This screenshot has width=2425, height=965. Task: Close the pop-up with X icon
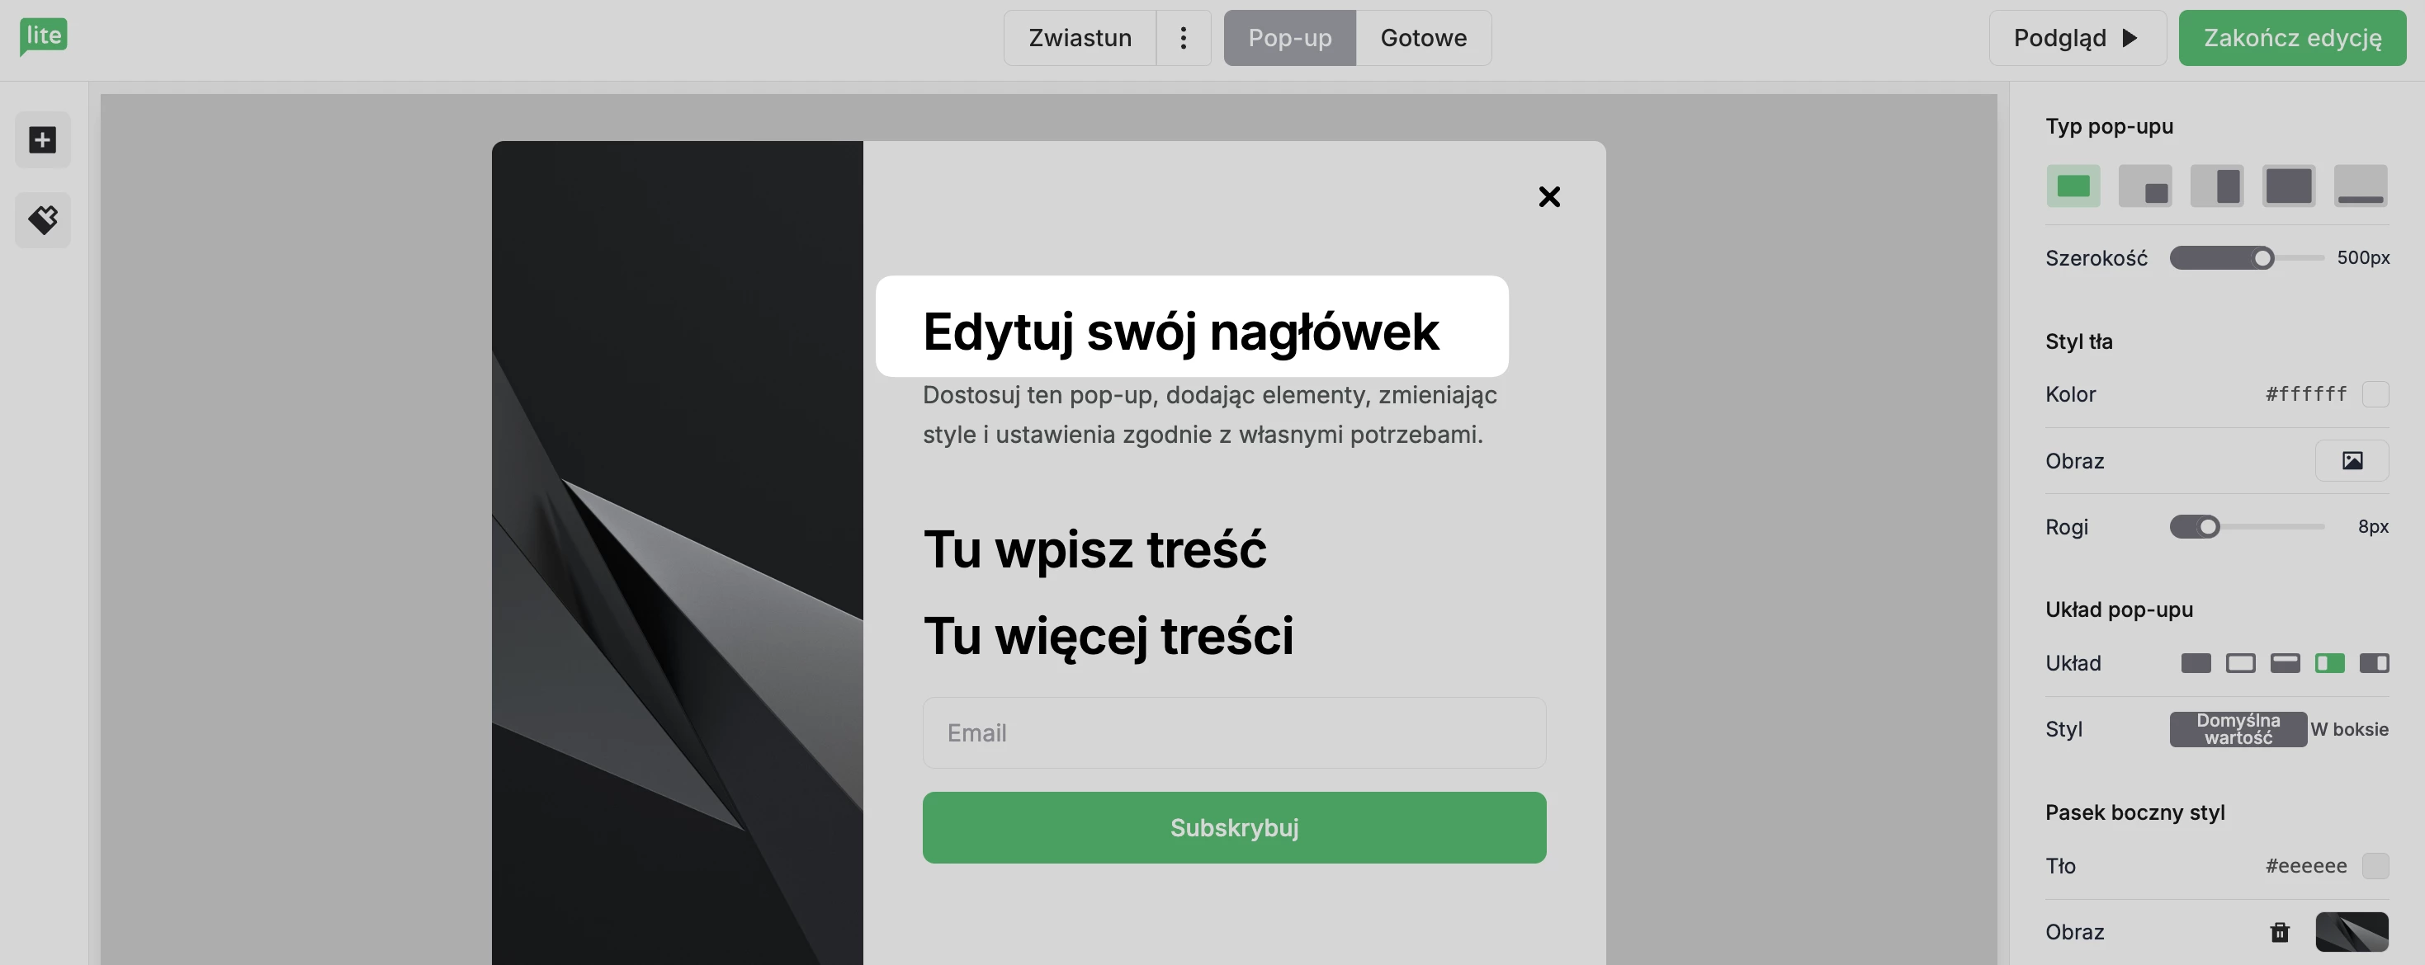1548,196
